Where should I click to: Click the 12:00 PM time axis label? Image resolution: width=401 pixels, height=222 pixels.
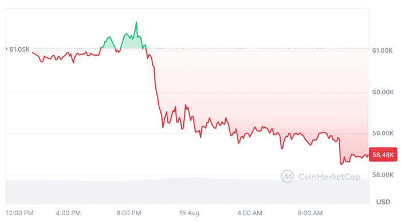click(x=19, y=213)
